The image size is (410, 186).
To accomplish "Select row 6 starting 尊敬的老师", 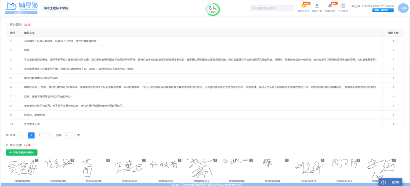I will (201, 87).
